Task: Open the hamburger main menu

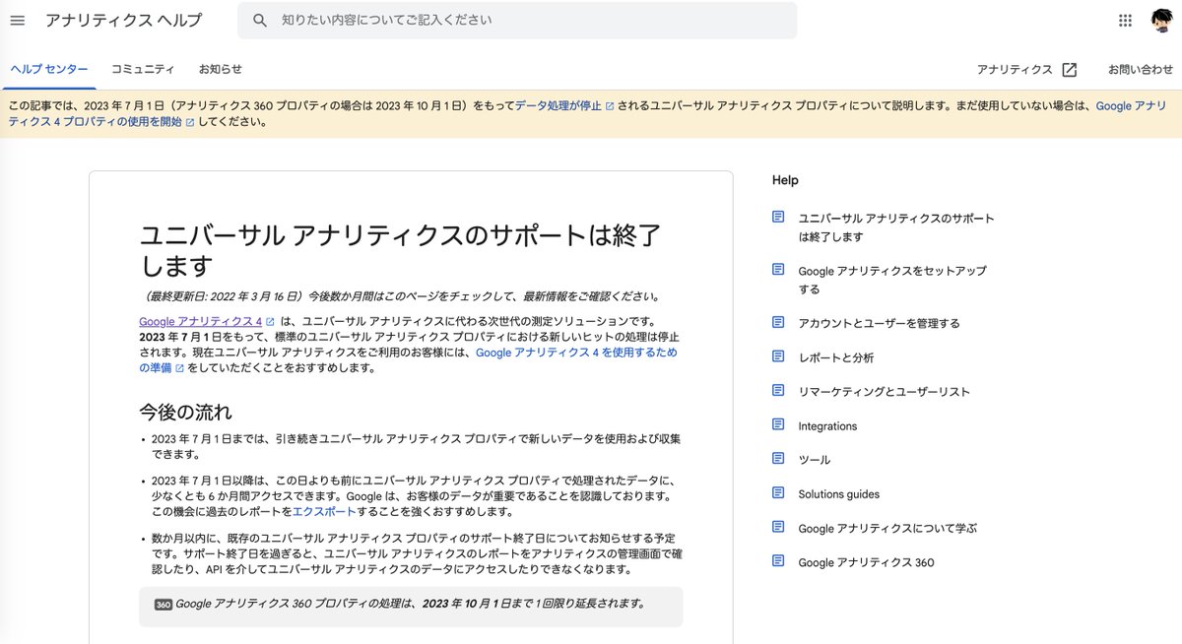Action: [x=17, y=21]
